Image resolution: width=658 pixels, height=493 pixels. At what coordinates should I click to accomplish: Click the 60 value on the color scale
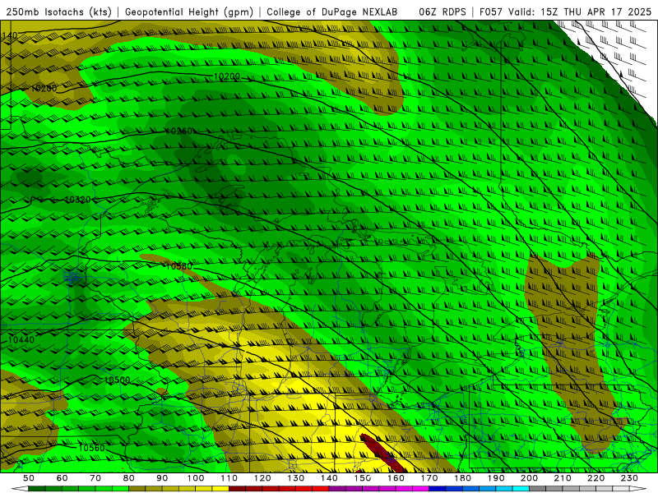coord(63,478)
